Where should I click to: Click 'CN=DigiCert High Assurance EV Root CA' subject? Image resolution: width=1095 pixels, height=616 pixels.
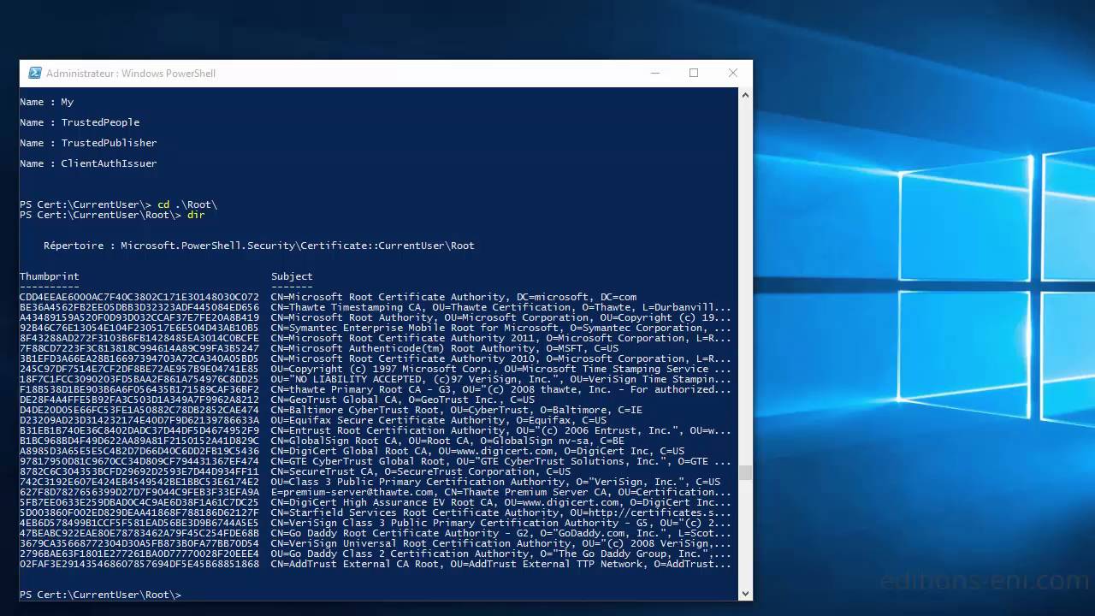501,502
